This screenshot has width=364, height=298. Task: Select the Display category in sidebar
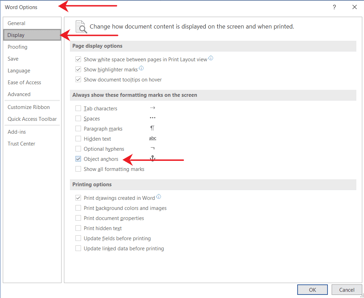coord(32,35)
